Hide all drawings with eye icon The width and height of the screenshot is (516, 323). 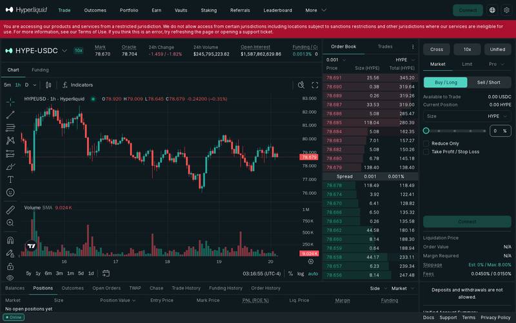(x=10, y=278)
